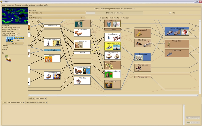202x126 pixels.
Task: Close the Forschung tab with its icon
Action: pos(45,98)
